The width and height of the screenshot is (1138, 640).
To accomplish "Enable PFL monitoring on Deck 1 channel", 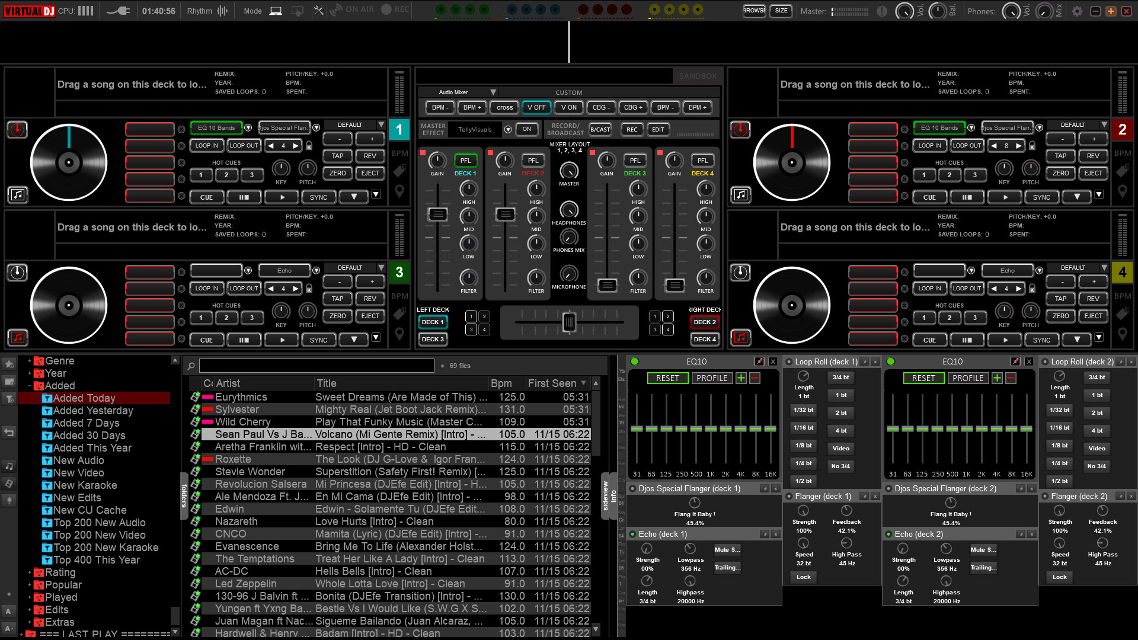I will point(465,160).
